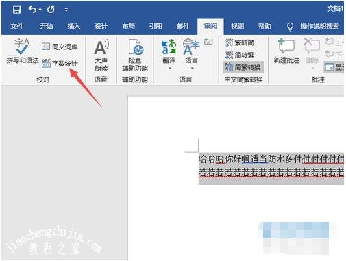This screenshot has width=346, height=261.
Task: Switch to the 帮助 tab
Action: click(264, 26)
